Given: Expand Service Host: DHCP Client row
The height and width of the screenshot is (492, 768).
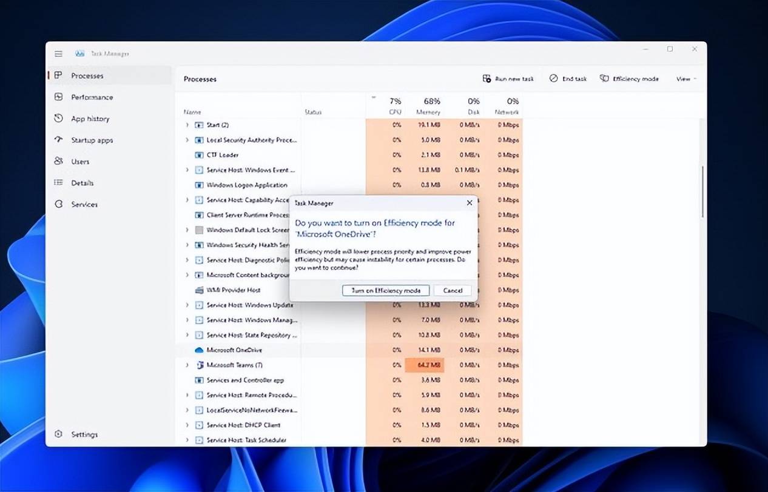Looking at the screenshot, I should pos(187,425).
